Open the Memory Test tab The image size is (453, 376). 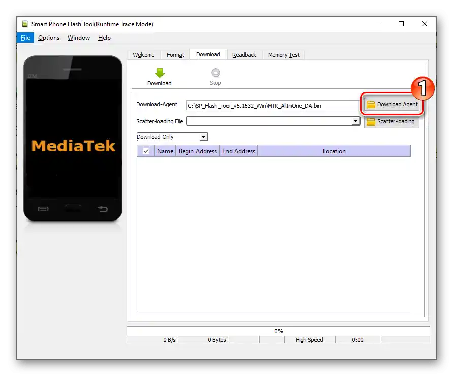(283, 54)
